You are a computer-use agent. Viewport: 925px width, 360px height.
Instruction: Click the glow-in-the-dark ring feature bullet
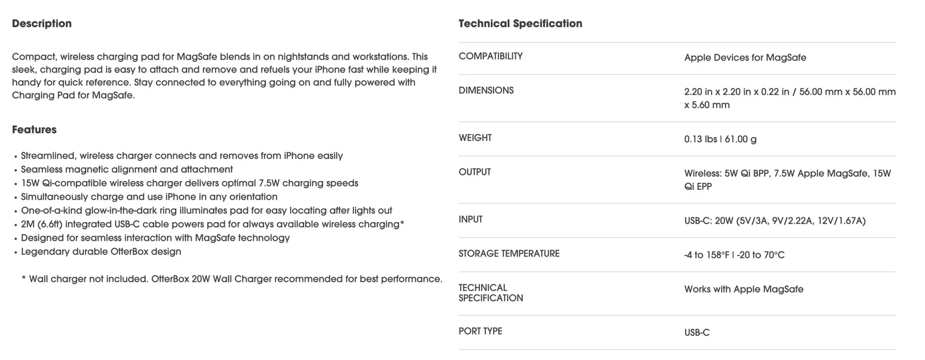(x=206, y=210)
